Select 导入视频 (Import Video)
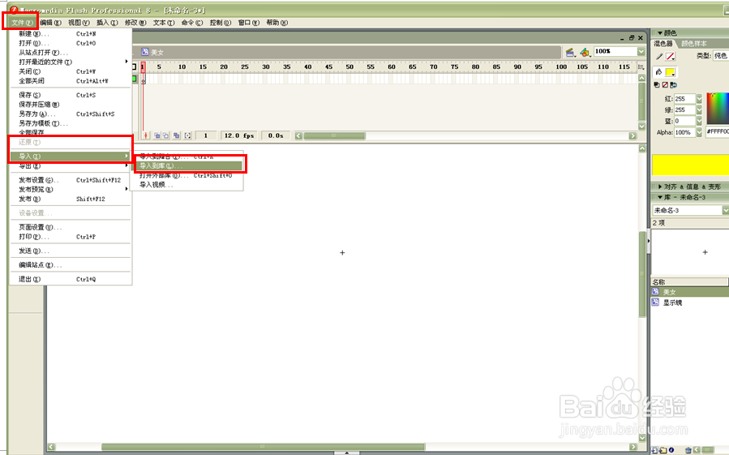729x455 pixels. pyautogui.click(x=187, y=185)
